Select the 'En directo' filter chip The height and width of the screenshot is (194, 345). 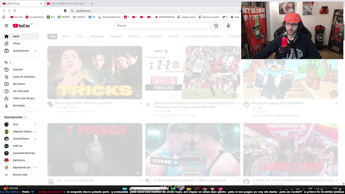[134, 36]
